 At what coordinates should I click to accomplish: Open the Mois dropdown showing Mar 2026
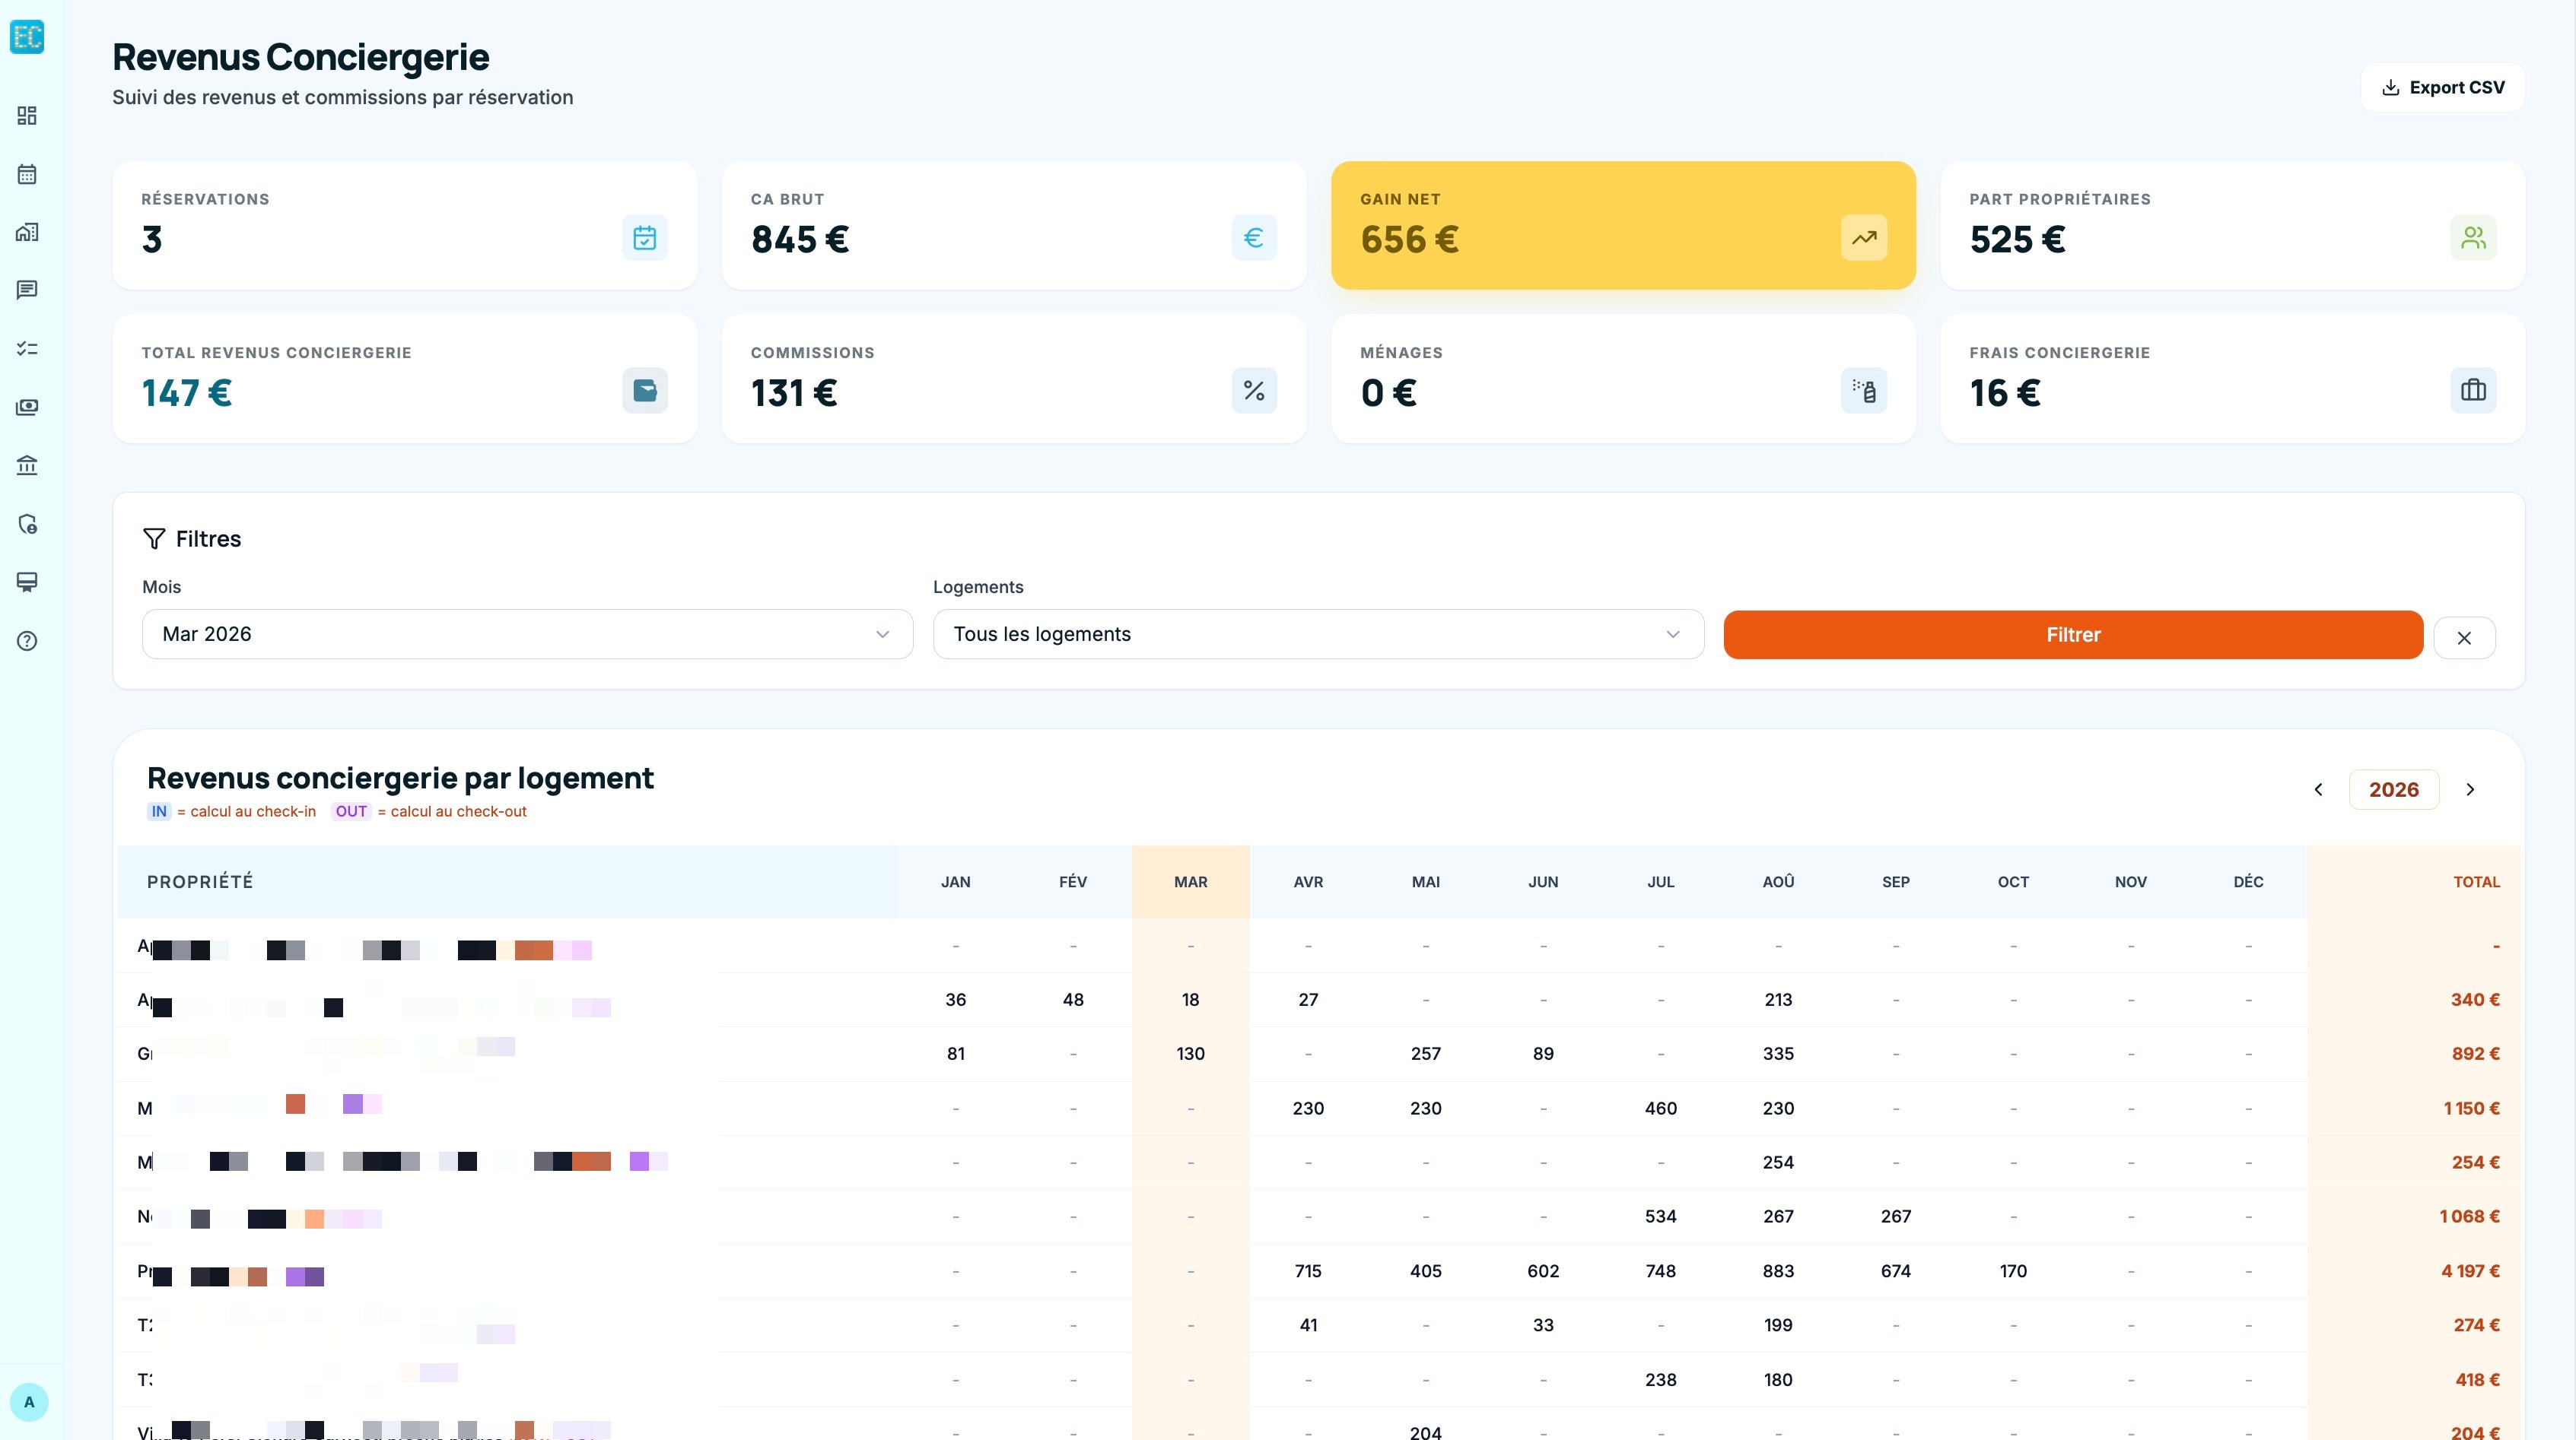[x=527, y=635]
